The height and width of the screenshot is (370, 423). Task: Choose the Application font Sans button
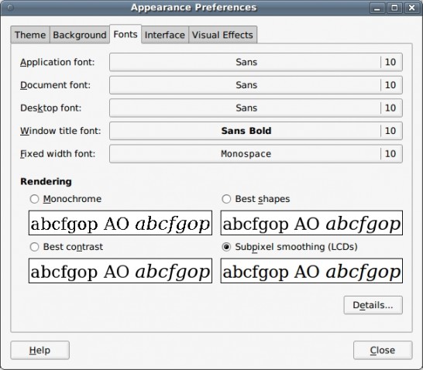click(256, 62)
